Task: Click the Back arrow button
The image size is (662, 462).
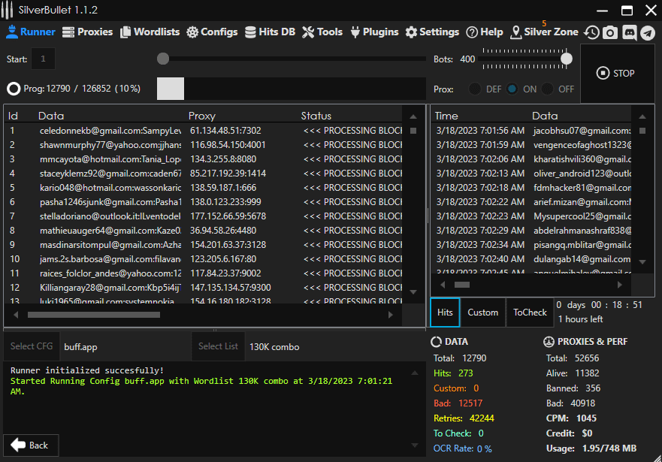Action: [31, 445]
